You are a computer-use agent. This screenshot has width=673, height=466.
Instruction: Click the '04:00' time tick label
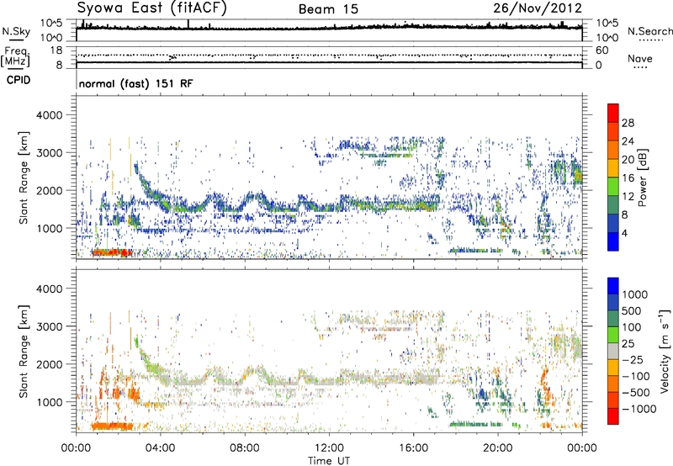[x=160, y=448]
